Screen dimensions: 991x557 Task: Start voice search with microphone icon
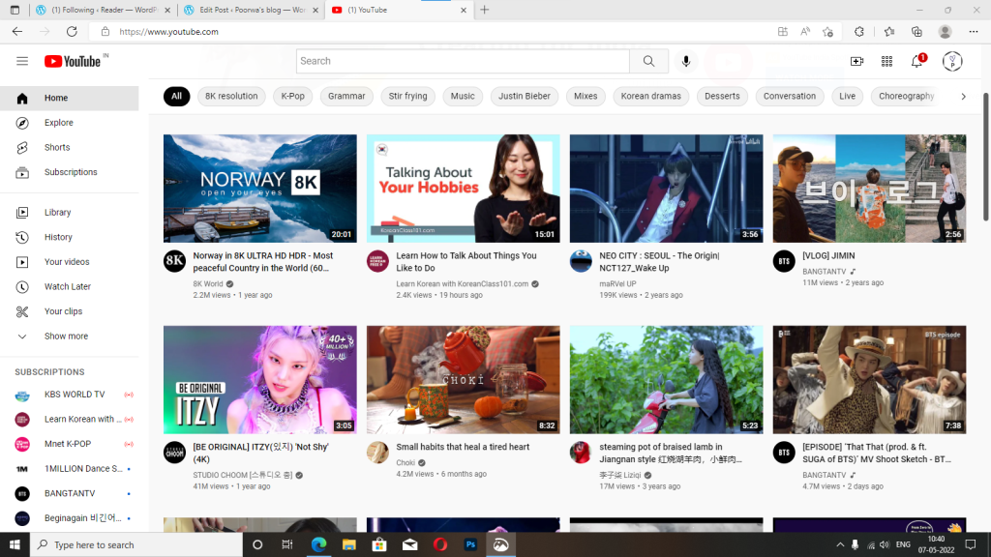[x=686, y=61]
